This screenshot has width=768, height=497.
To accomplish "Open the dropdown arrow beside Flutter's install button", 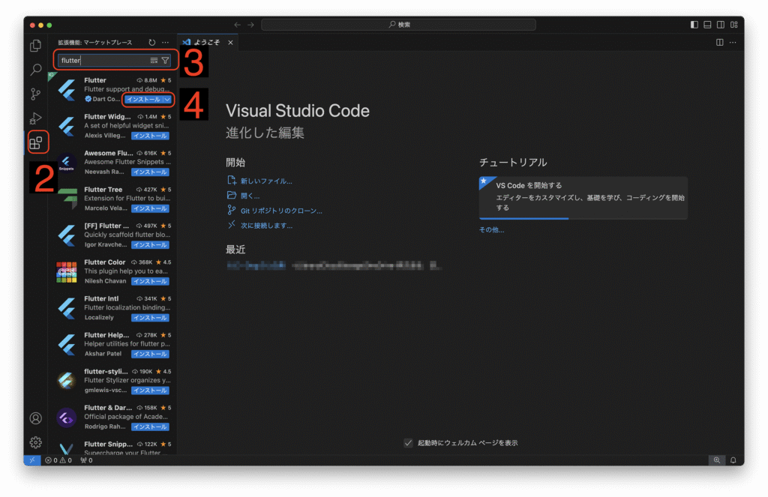I will point(167,100).
